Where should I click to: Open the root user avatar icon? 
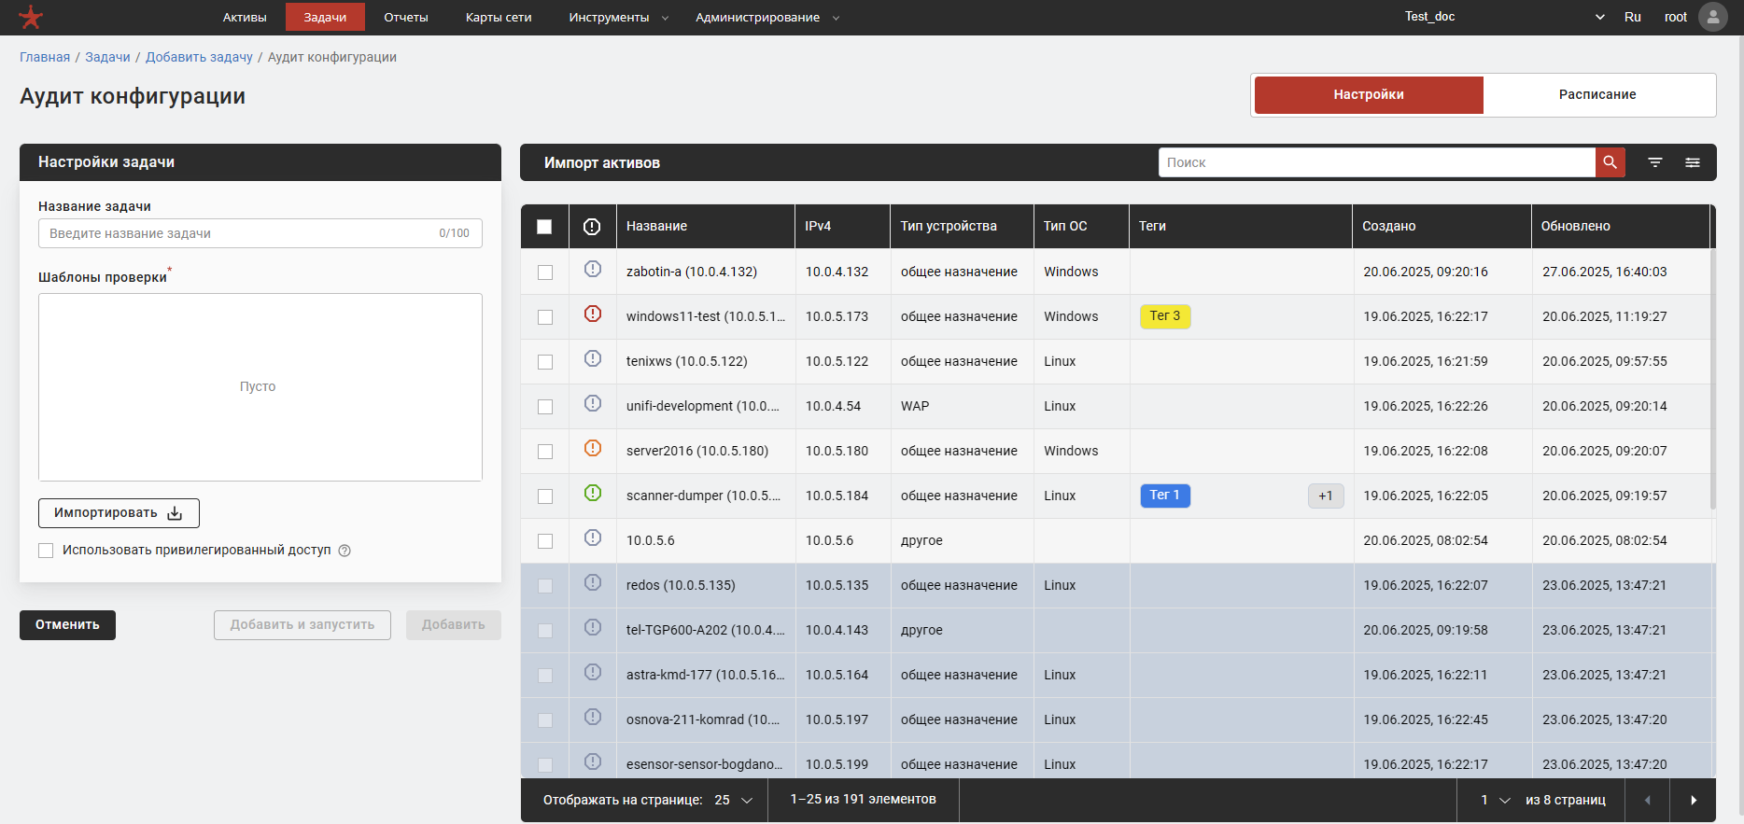click(1712, 17)
